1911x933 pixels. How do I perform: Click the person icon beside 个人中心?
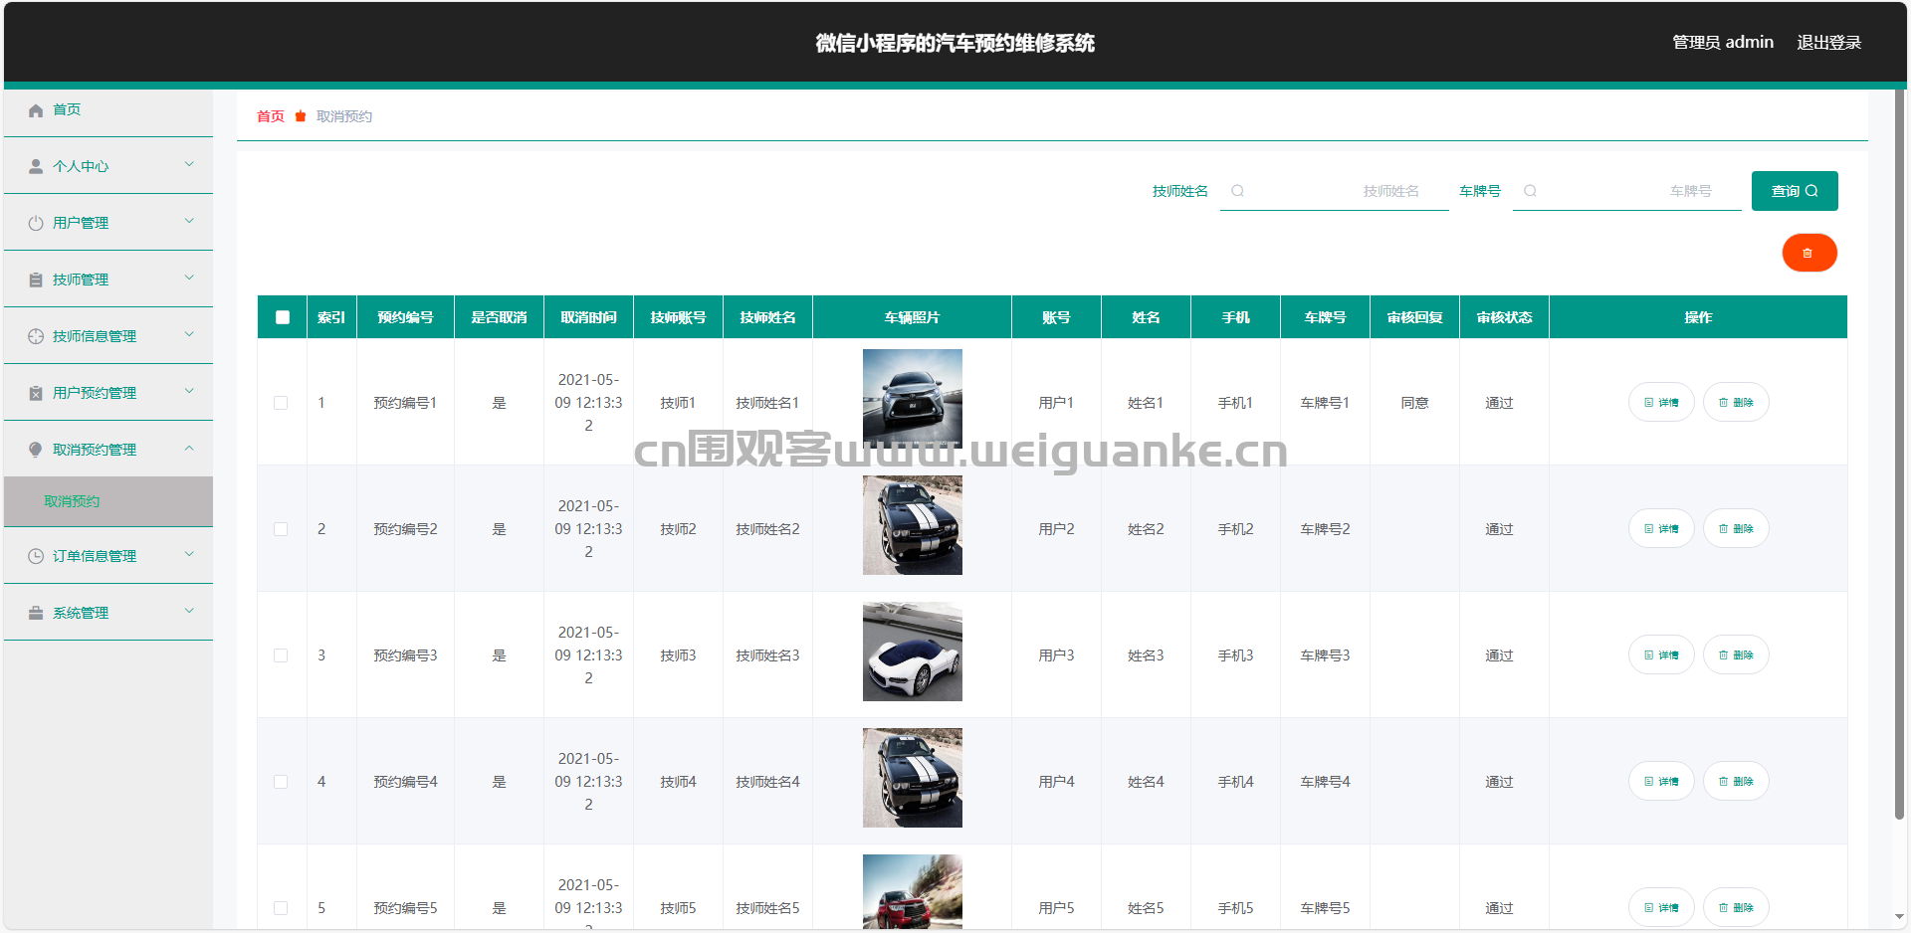point(36,166)
